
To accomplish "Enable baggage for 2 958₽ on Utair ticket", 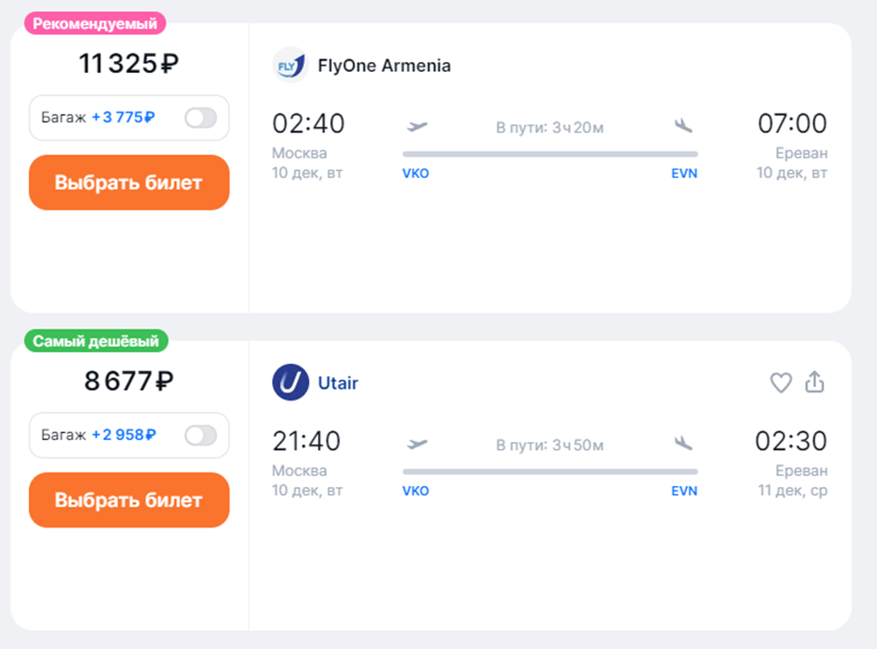I will coord(200,436).
